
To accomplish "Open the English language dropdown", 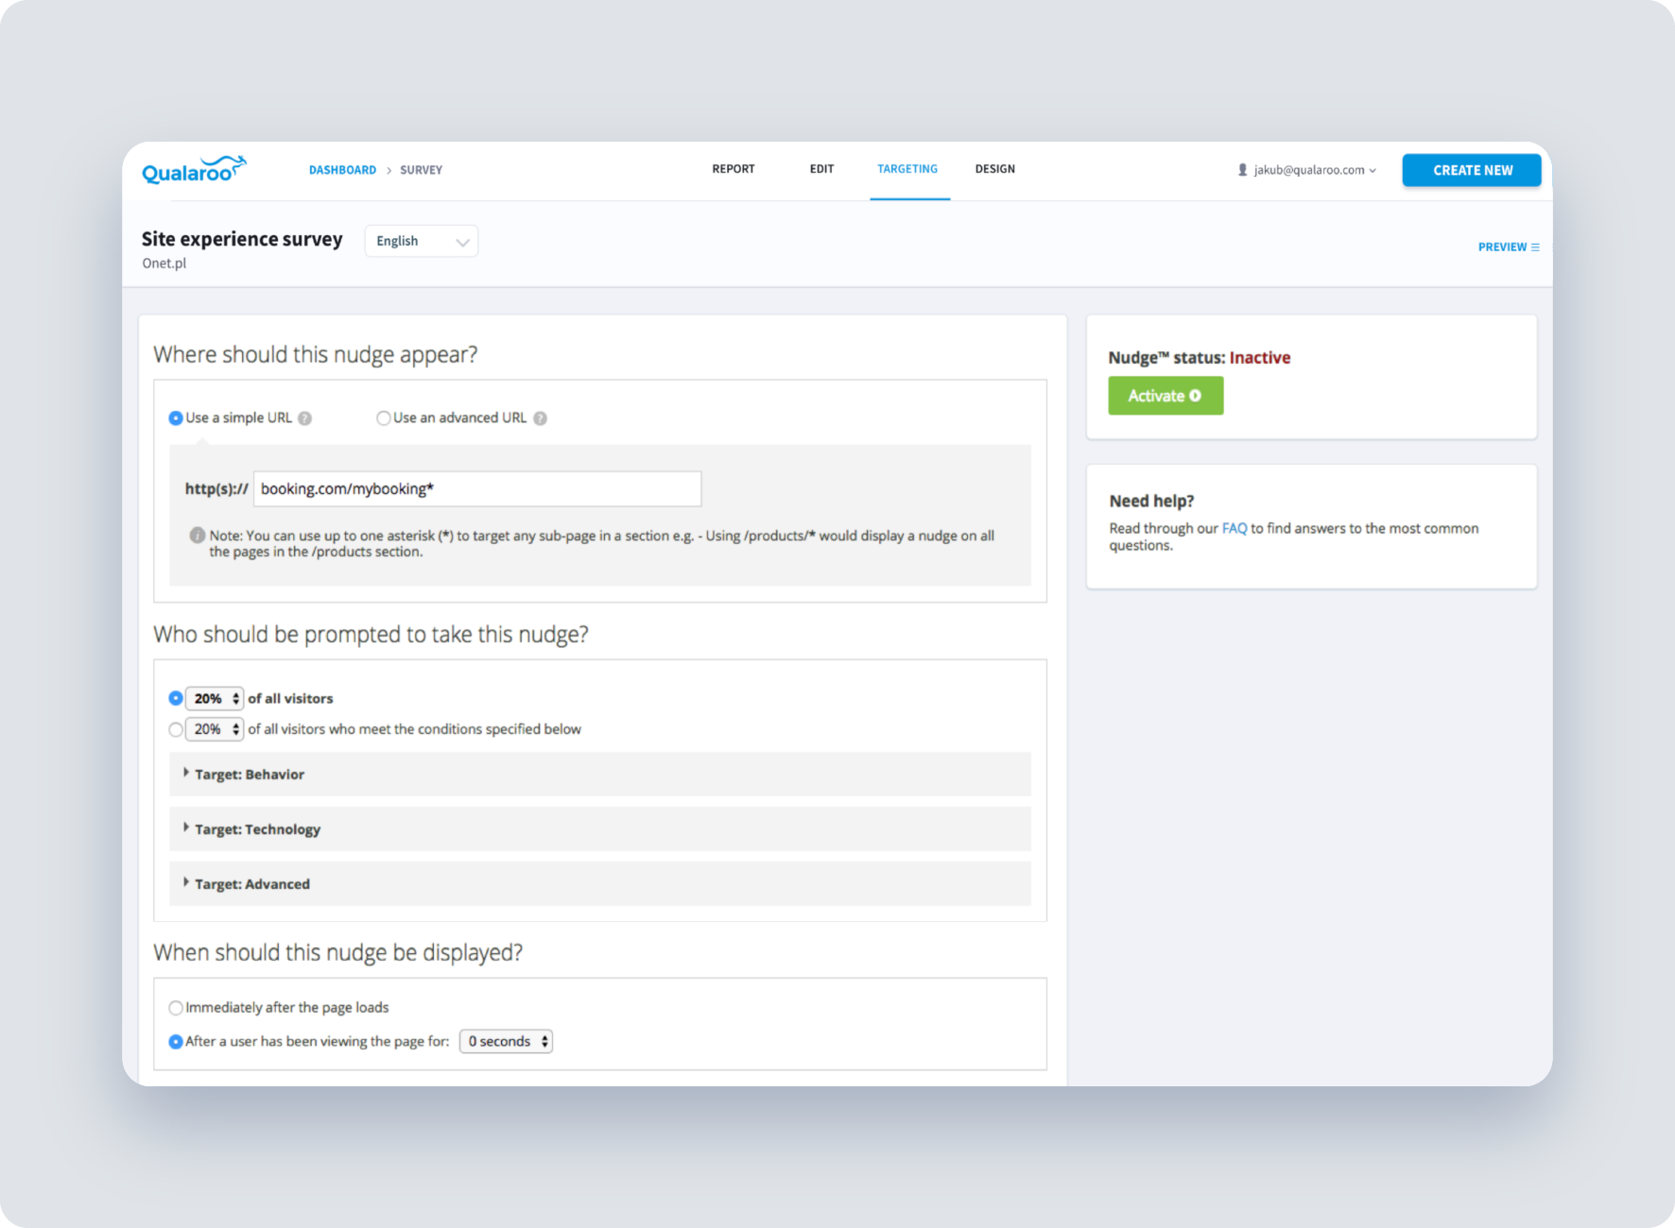I will [421, 241].
